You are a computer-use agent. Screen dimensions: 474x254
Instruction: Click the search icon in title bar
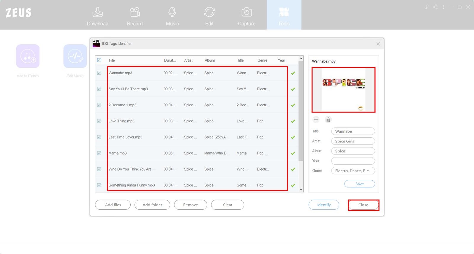tap(427, 7)
